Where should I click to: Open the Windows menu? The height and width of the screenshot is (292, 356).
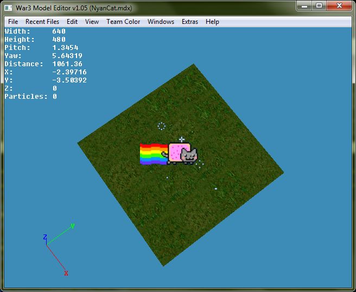tap(161, 22)
